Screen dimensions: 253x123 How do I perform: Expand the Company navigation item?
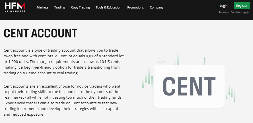pyautogui.click(x=157, y=7)
